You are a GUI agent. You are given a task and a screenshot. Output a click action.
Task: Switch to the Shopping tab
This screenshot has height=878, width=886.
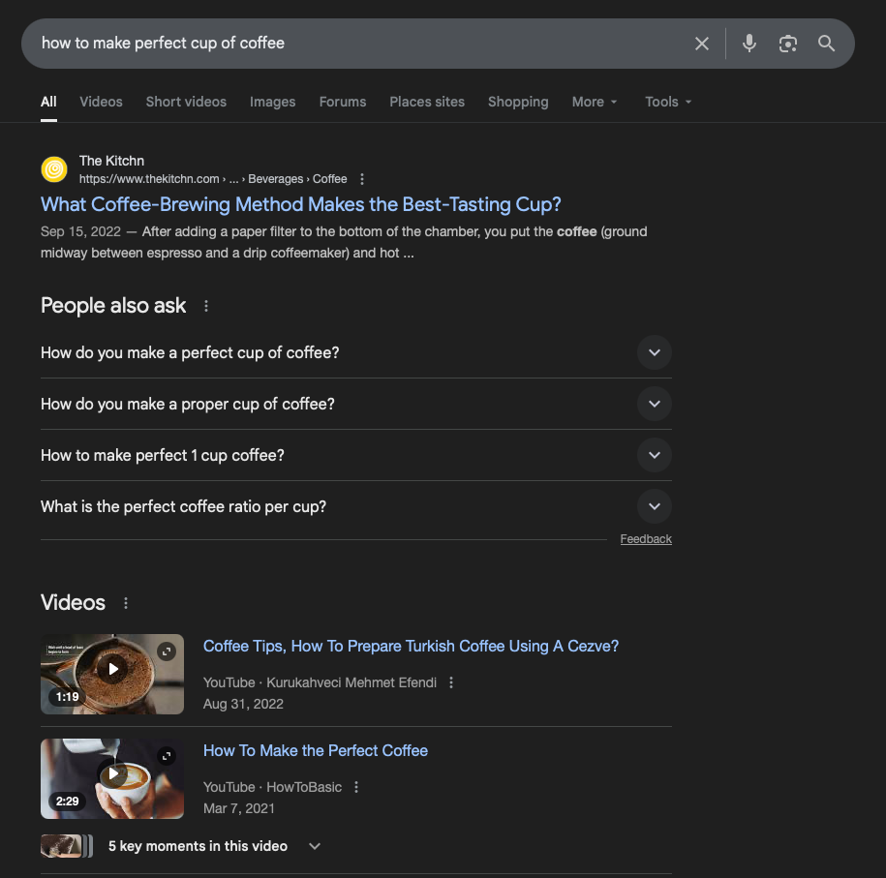518,102
